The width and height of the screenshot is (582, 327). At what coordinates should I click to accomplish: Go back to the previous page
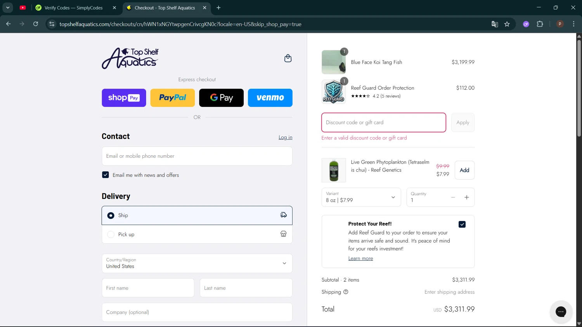pyautogui.click(x=9, y=24)
